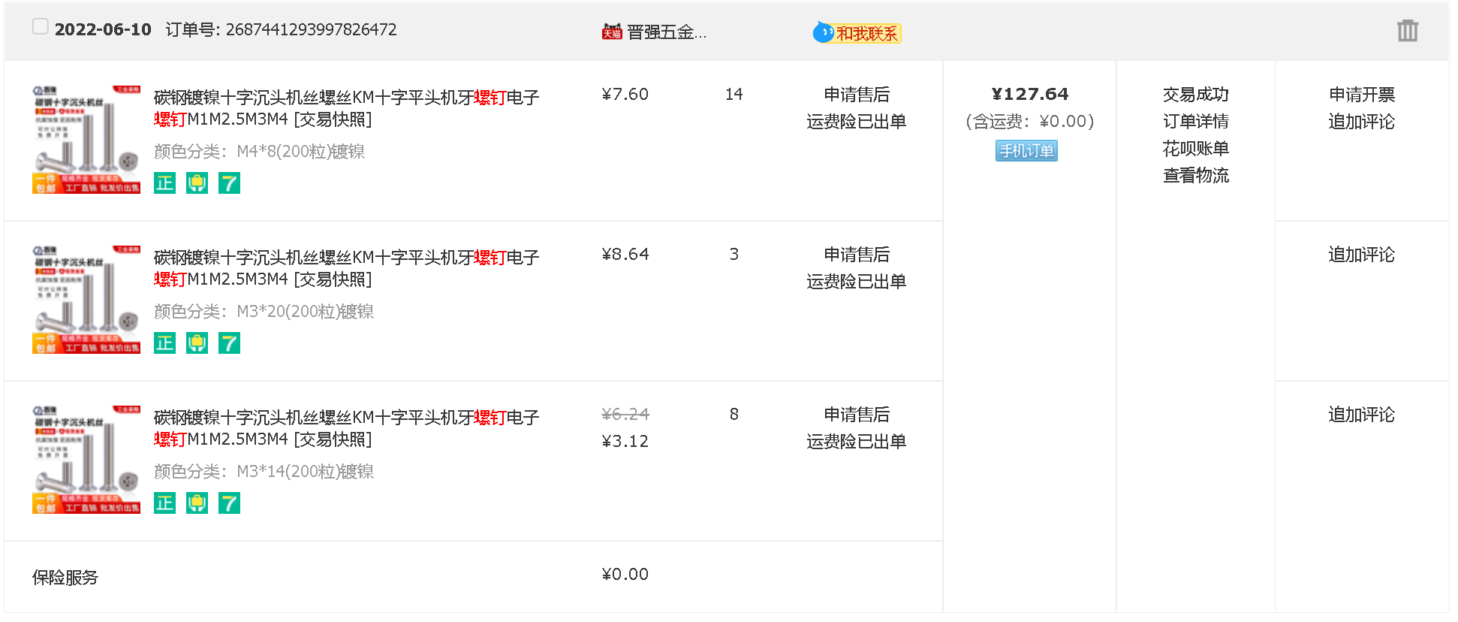Click 追加评论 for the M3*20 item
Screen dimensions: 1458x622
point(1361,255)
